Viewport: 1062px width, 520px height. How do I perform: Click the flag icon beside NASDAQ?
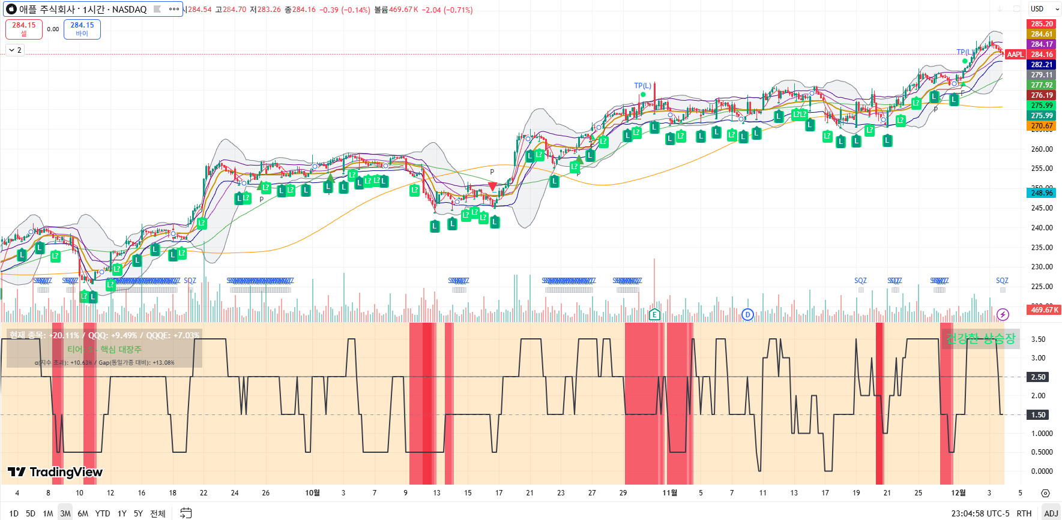(x=157, y=9)
